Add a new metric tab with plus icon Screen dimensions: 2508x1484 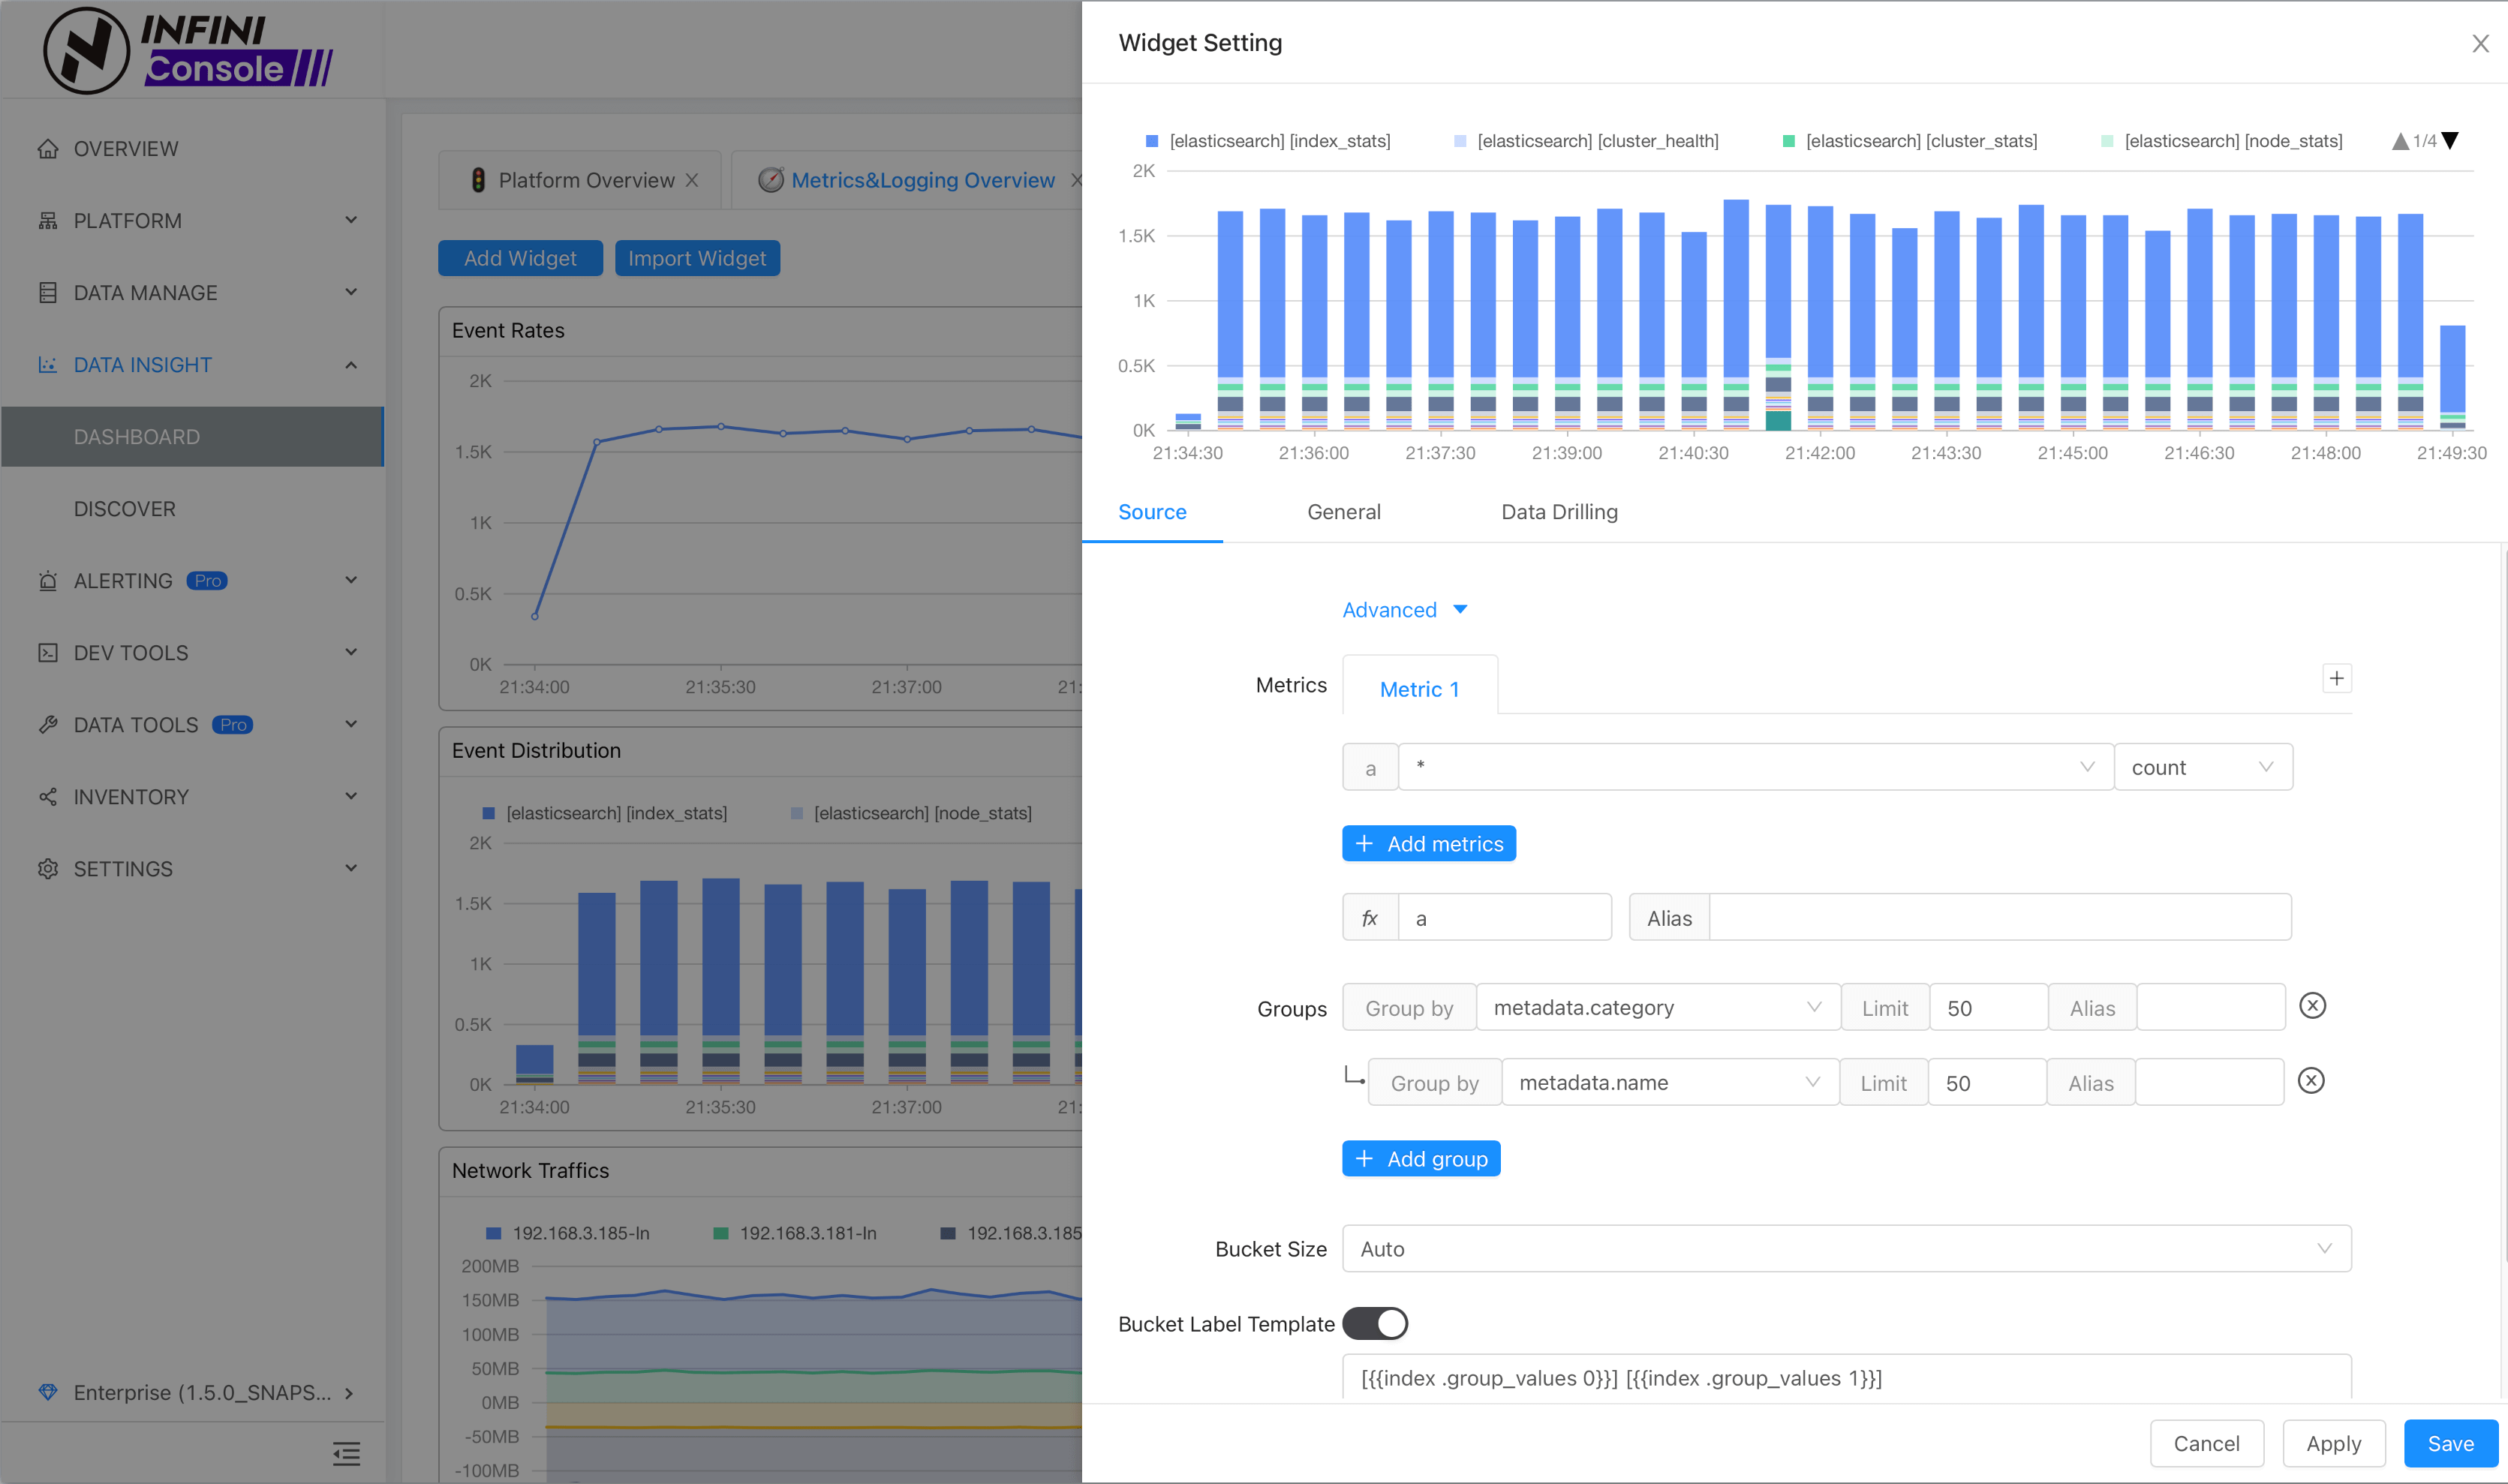2336,678
